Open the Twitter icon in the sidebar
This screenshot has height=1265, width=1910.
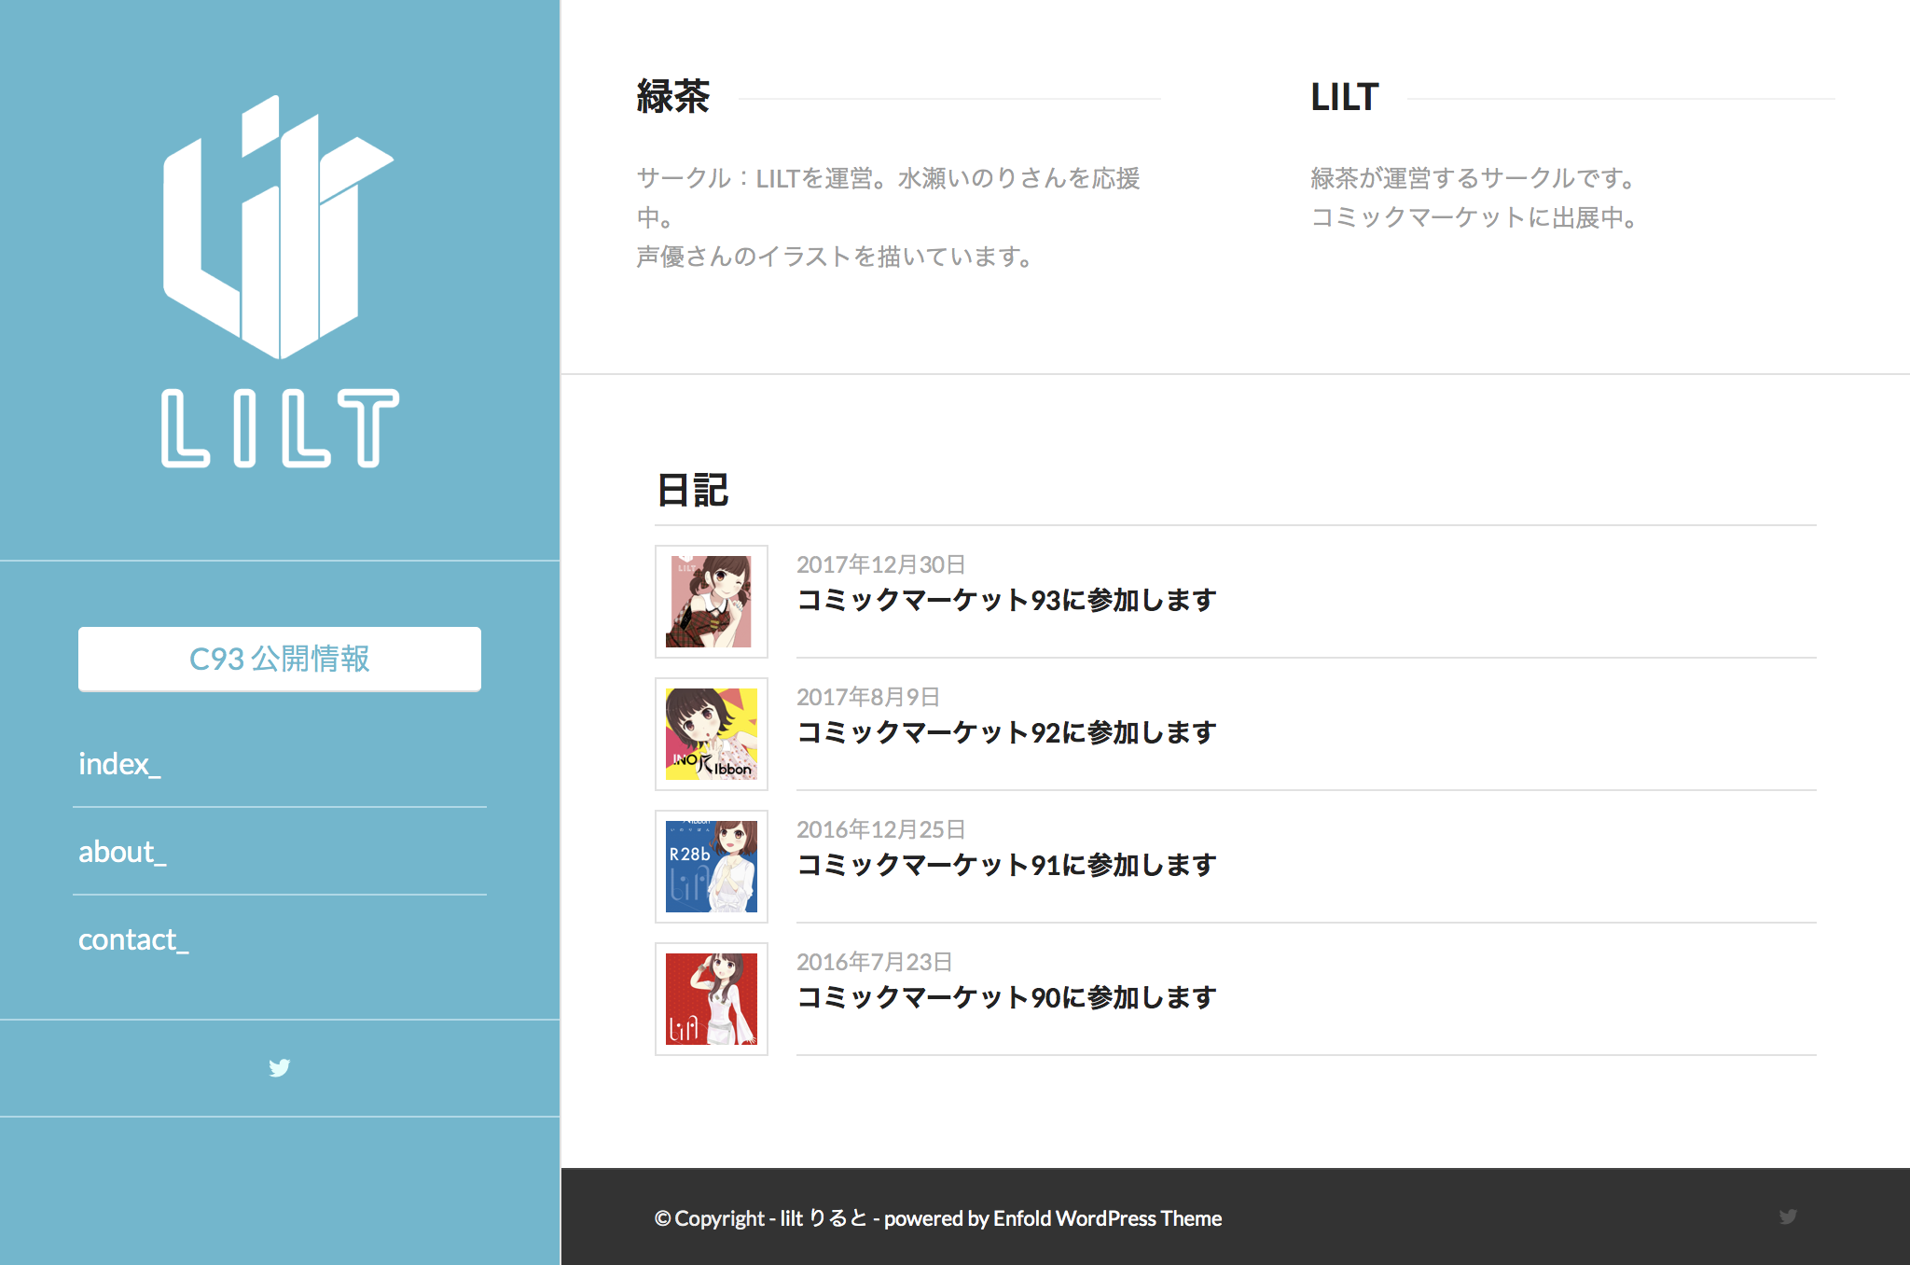(279, 1067)
